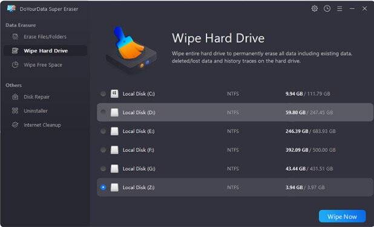Open the history clock icon
Image resolution: width=374 pixels, height=227 pixels.
coord(327,8)
